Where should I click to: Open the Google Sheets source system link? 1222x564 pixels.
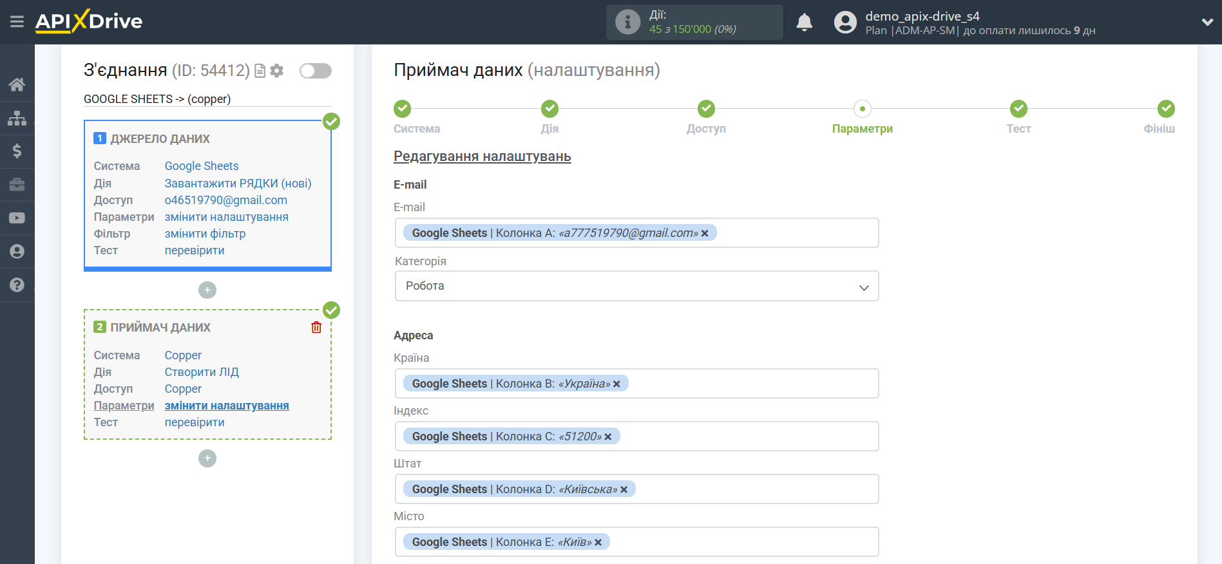202,166
